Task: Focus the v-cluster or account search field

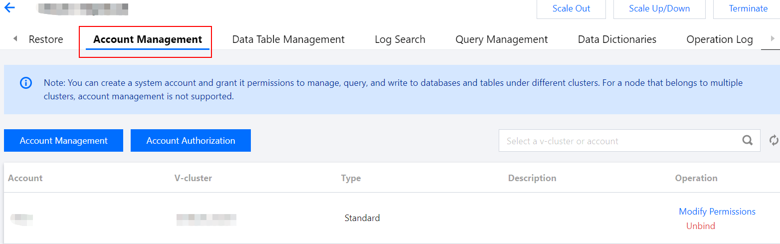Action: click(x=618, y=141)
